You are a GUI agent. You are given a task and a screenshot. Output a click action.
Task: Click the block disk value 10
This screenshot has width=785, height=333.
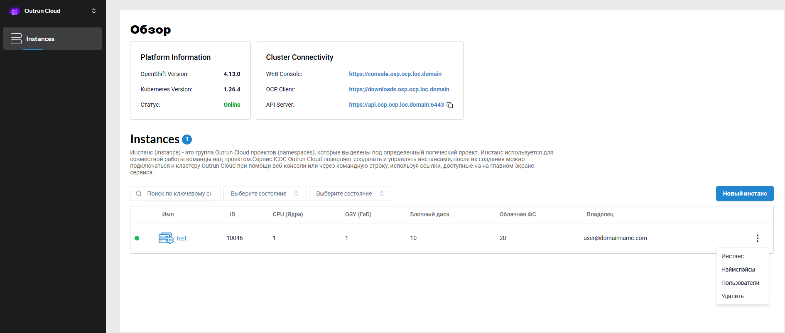tap(413, 238)
